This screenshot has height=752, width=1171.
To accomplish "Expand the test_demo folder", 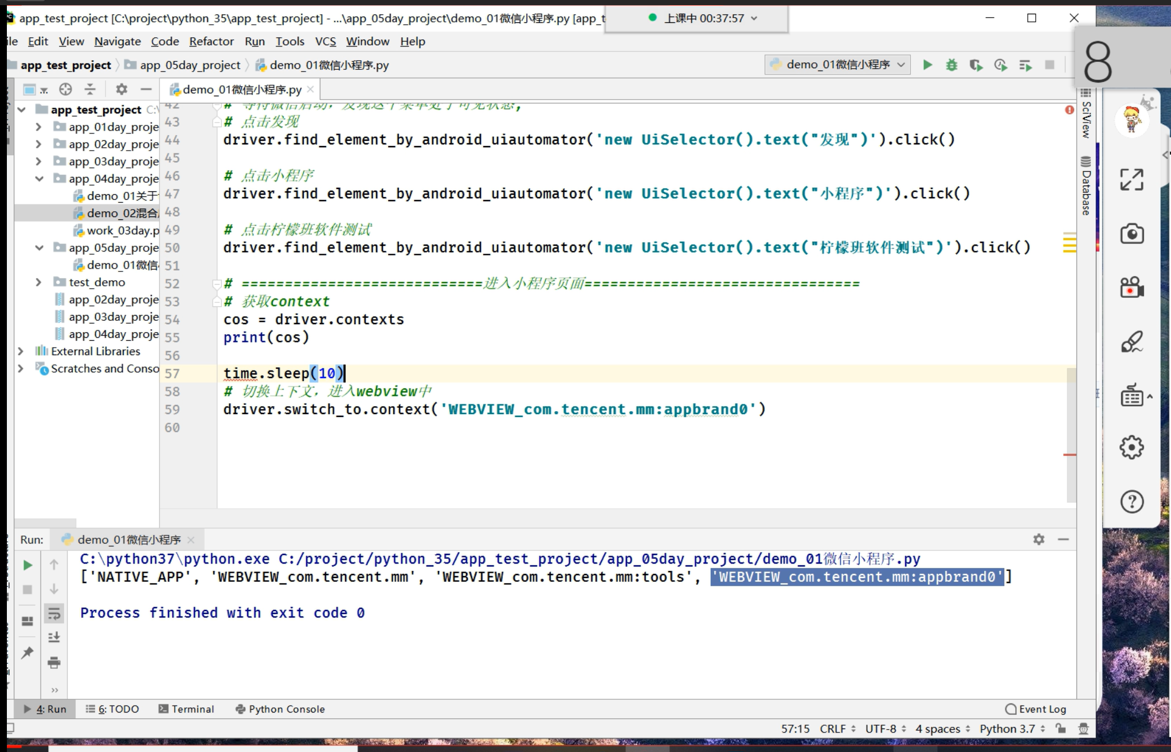I will pyautogui.click(x=38, y=282).
